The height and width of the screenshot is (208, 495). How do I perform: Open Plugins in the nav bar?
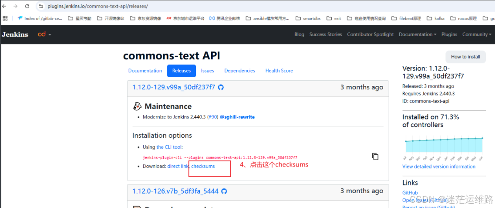(x=449, y=34)
